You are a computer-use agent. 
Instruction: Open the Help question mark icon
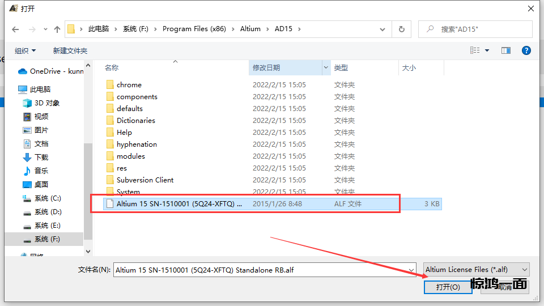click(x=526, y=50)
